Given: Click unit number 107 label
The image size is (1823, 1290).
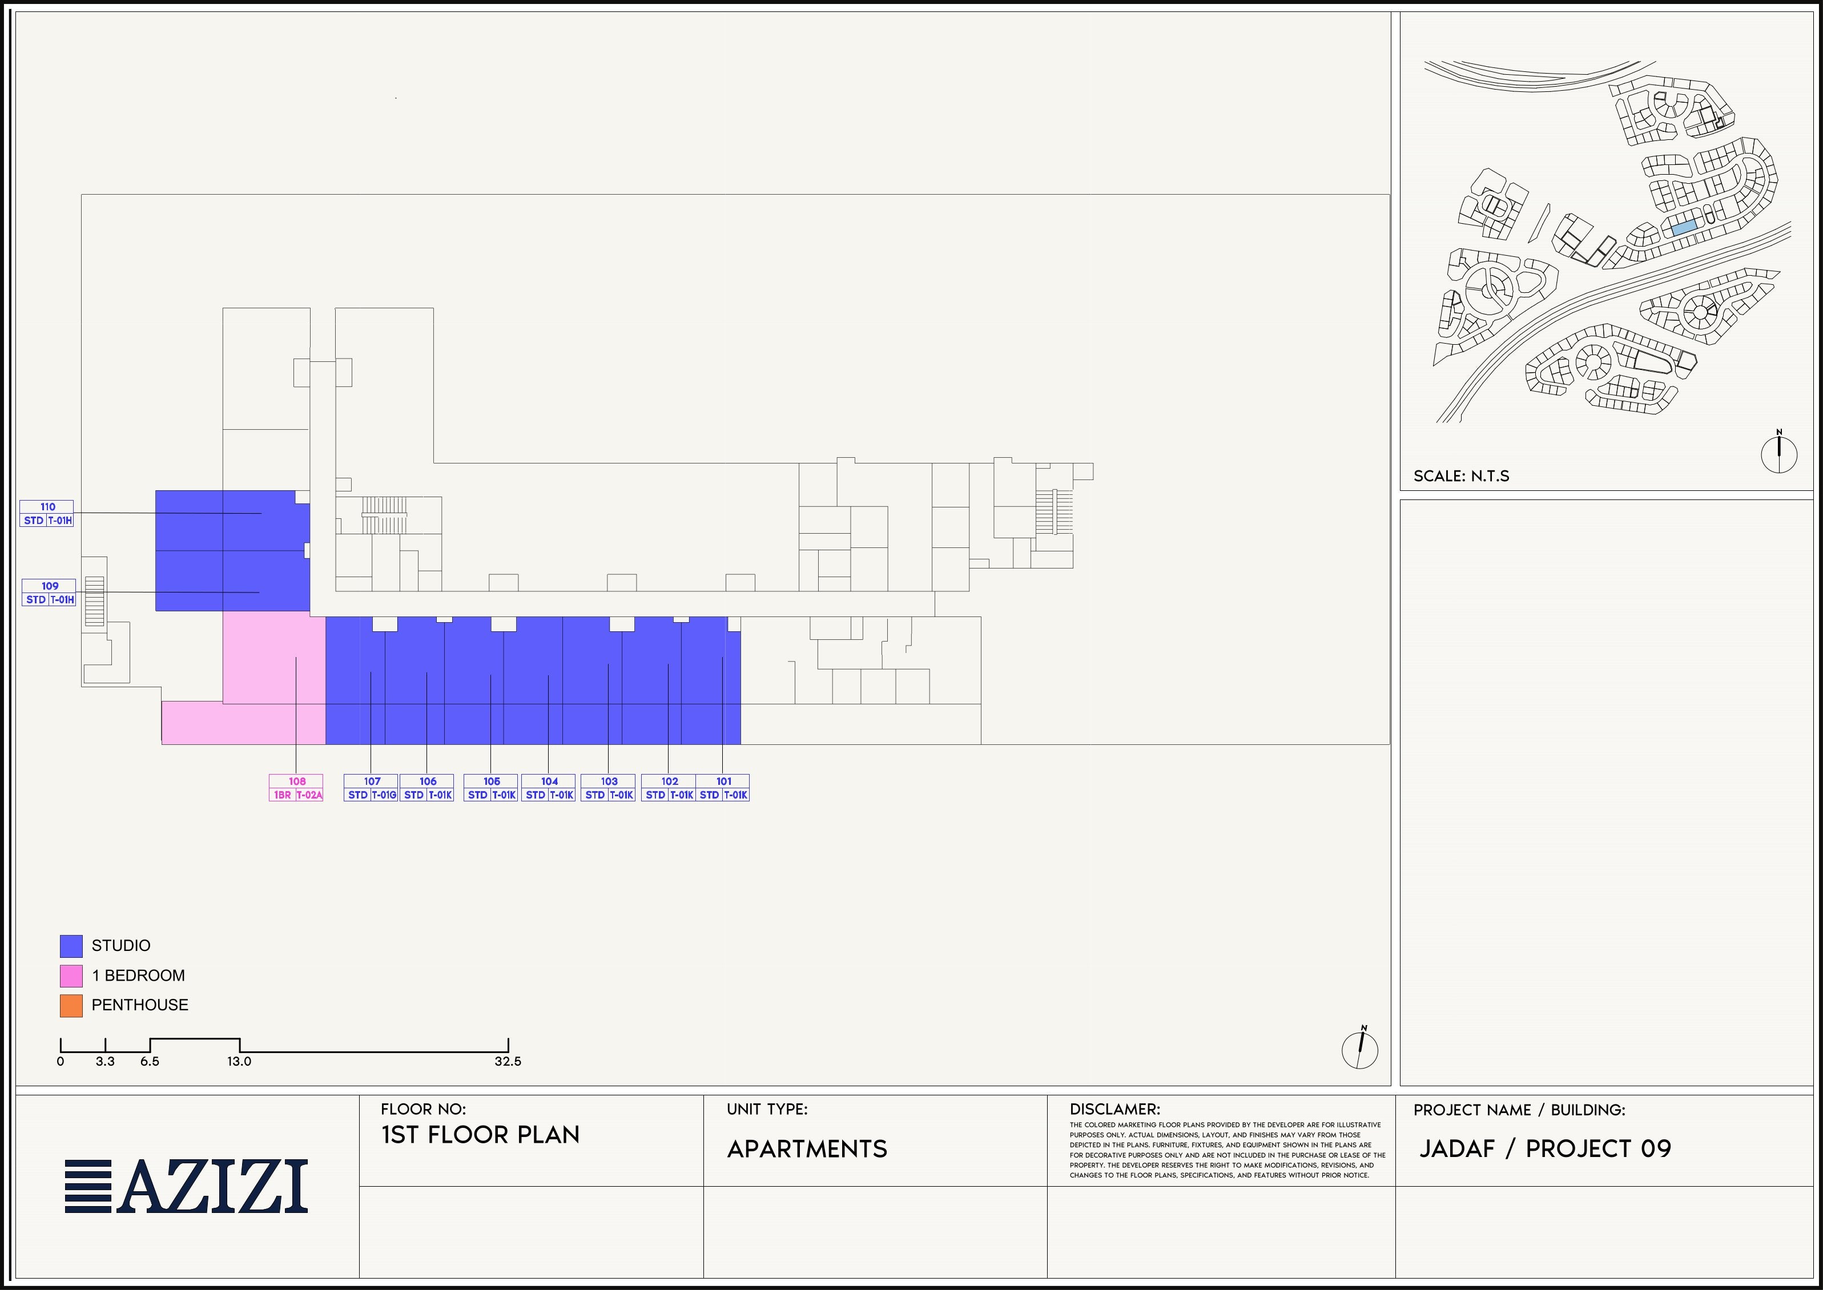Looking at the screenshot, I should tap(372, 781).
